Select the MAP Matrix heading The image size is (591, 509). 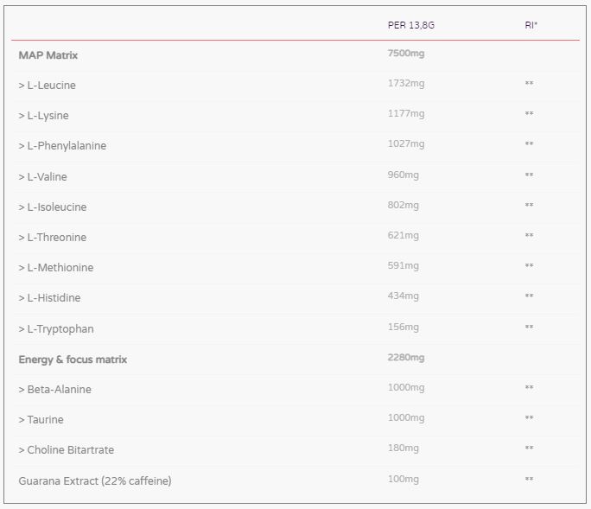tap(48, 55)
